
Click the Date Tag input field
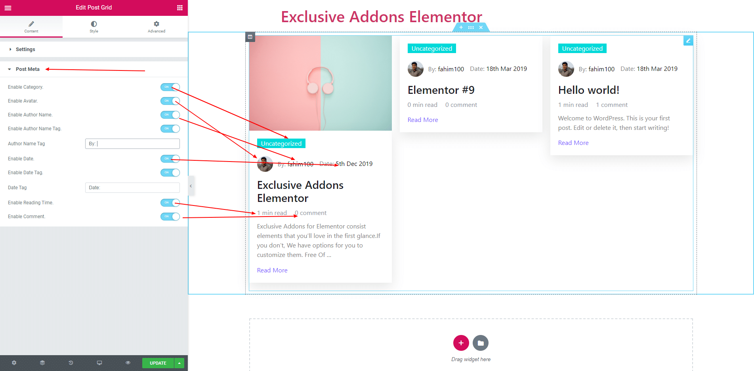132,188
